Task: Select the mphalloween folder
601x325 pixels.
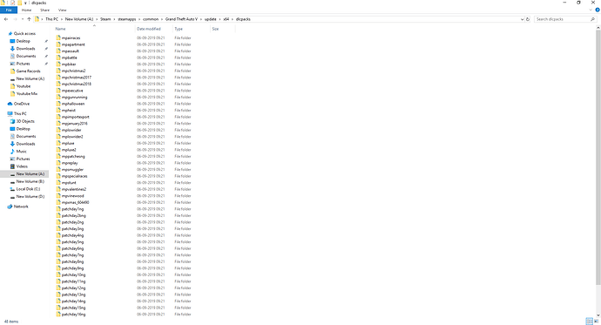Action: (x=73, y=104)
